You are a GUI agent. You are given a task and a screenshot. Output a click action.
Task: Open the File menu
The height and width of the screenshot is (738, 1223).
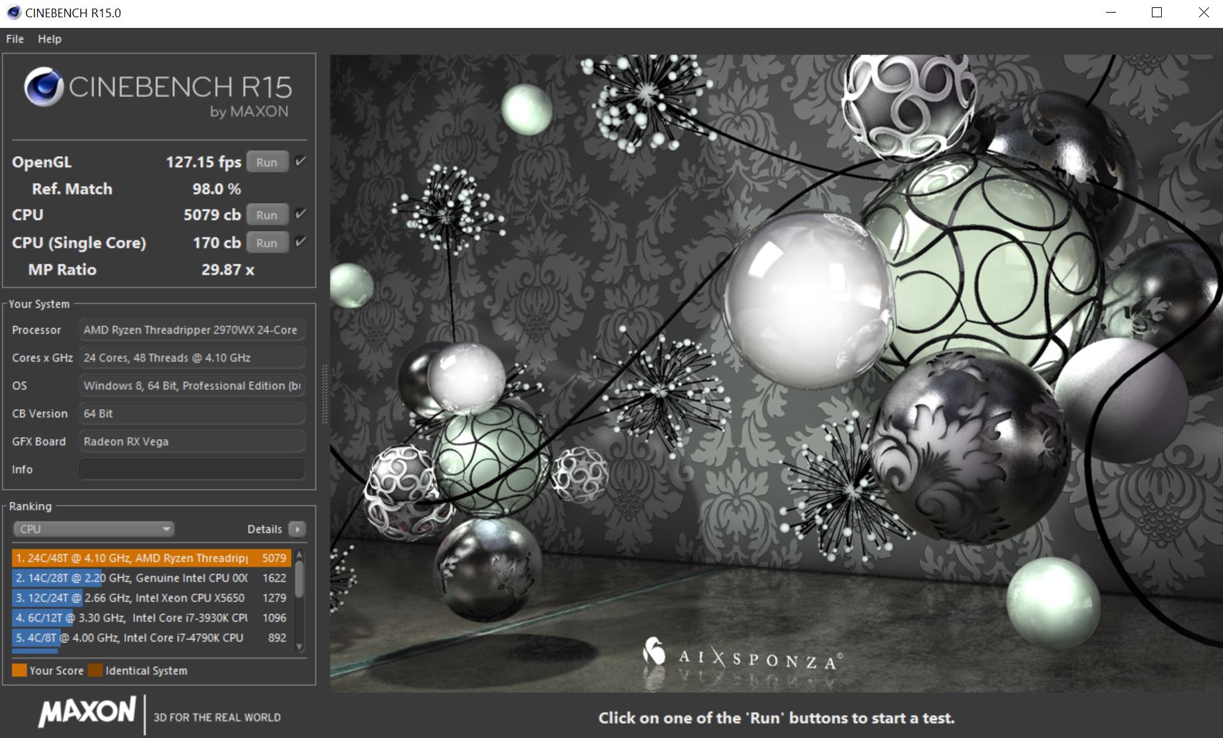point(15,39)
